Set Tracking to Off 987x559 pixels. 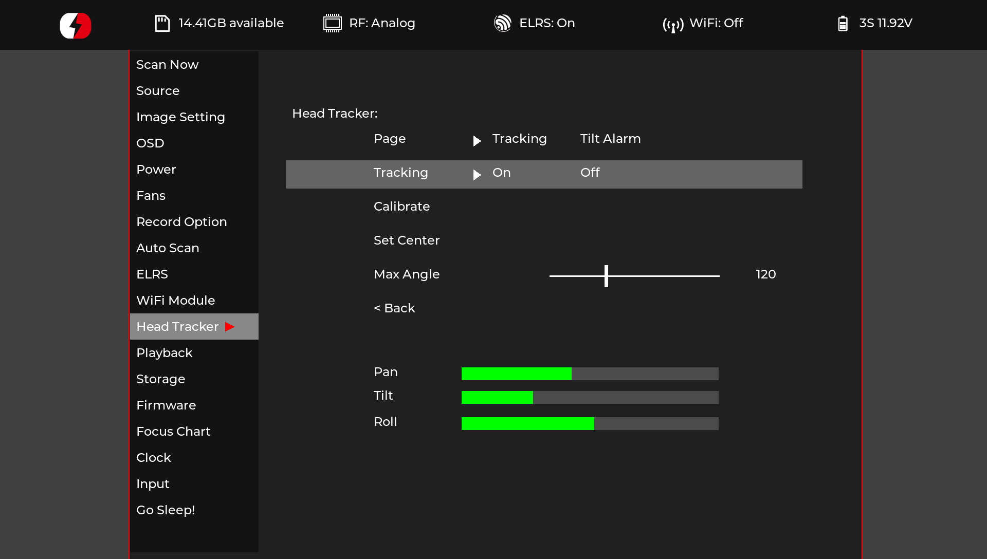click(x=590, y=173)
